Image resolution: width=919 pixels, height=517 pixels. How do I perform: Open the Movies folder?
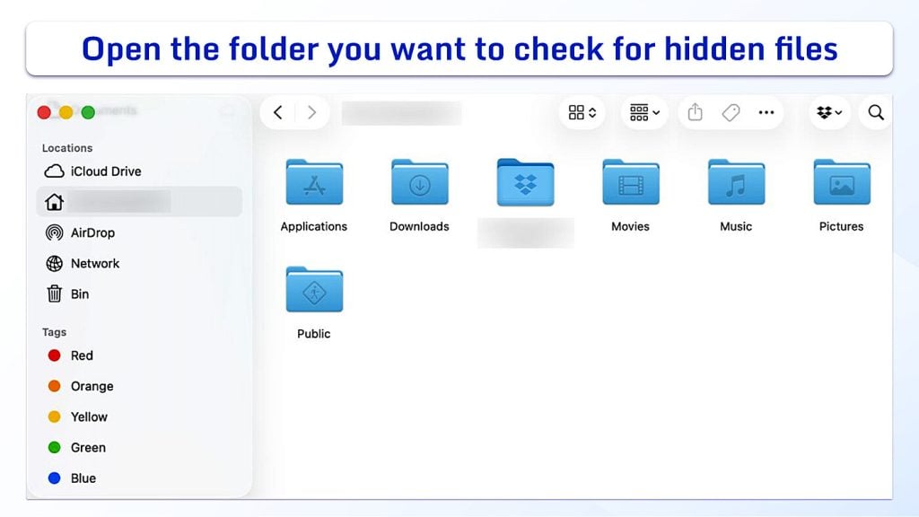click(631, 182)
